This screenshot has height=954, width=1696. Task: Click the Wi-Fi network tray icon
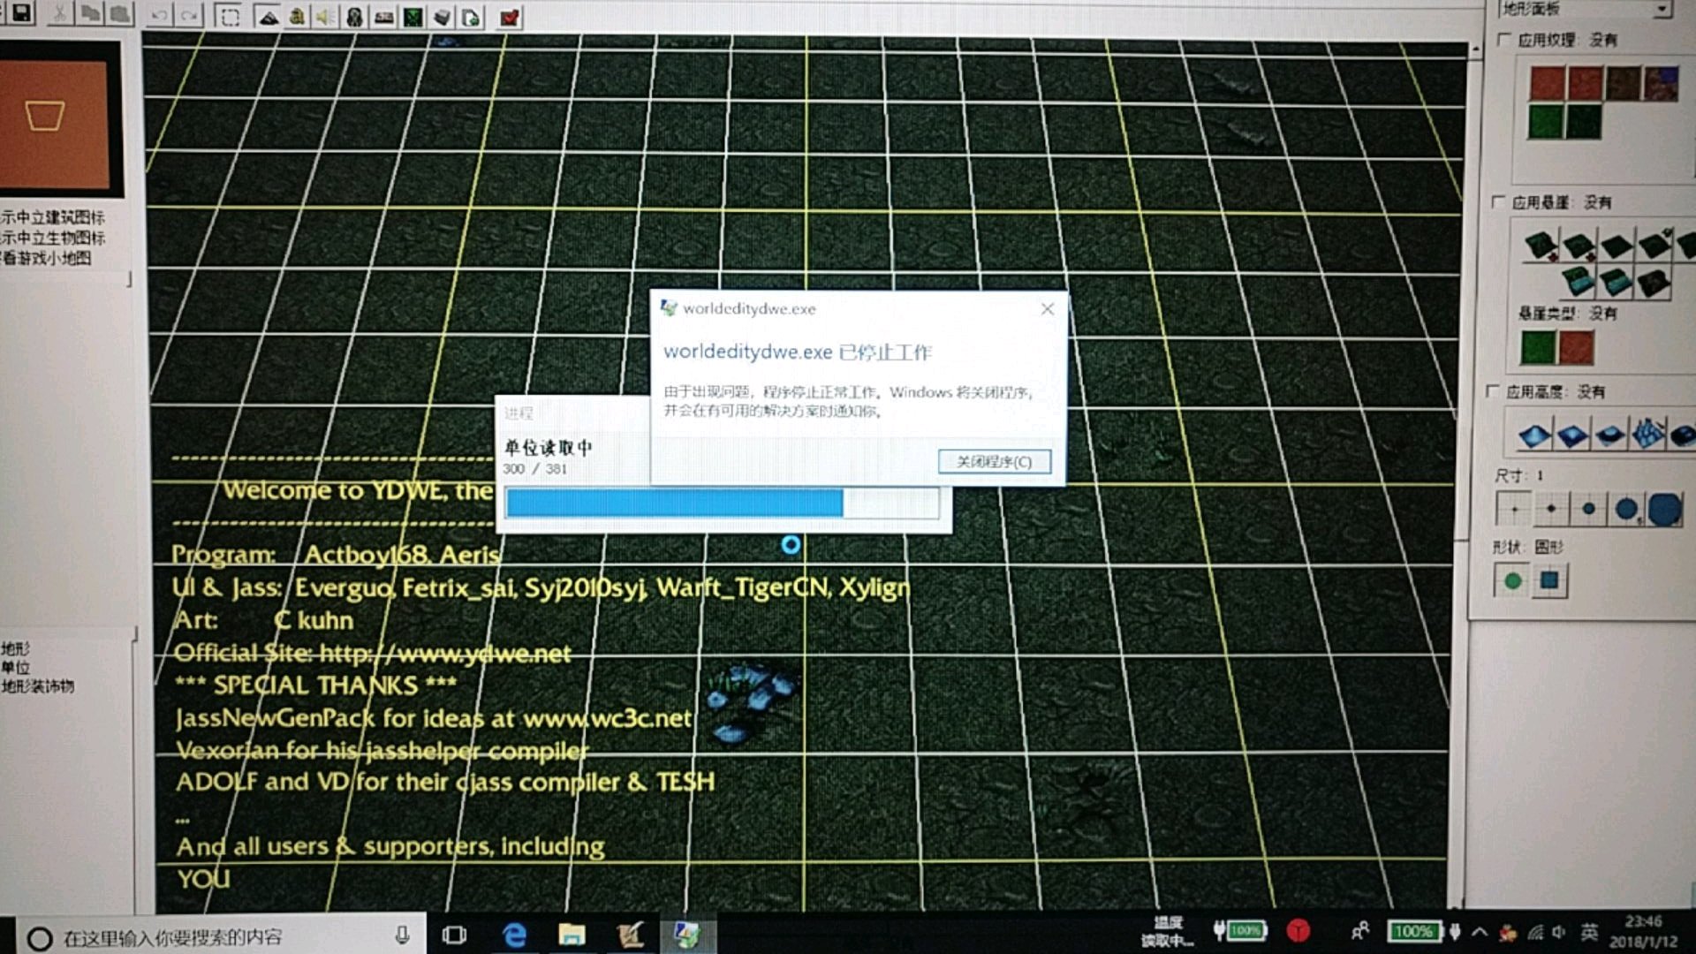[x=1535, y=933]
